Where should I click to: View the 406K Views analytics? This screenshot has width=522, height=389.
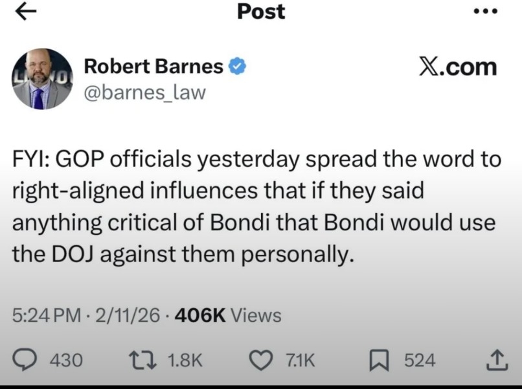[228, 315]
